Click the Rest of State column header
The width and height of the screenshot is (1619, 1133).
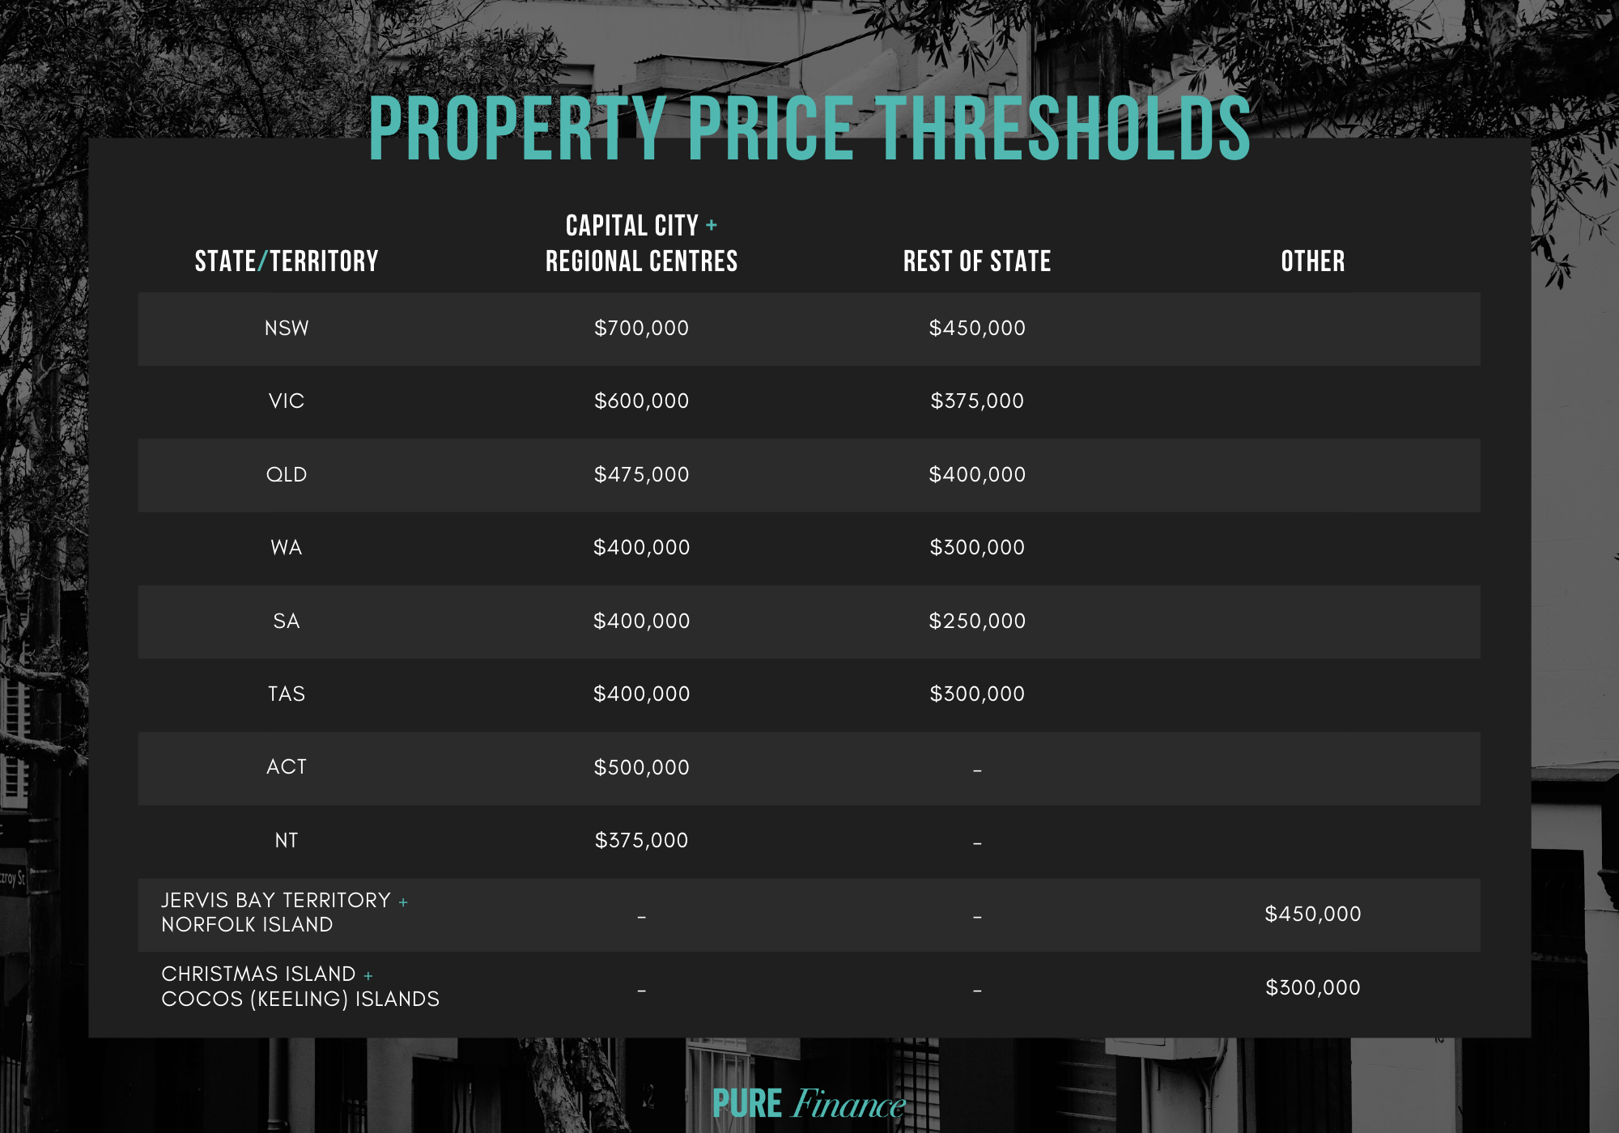[977, 261]
